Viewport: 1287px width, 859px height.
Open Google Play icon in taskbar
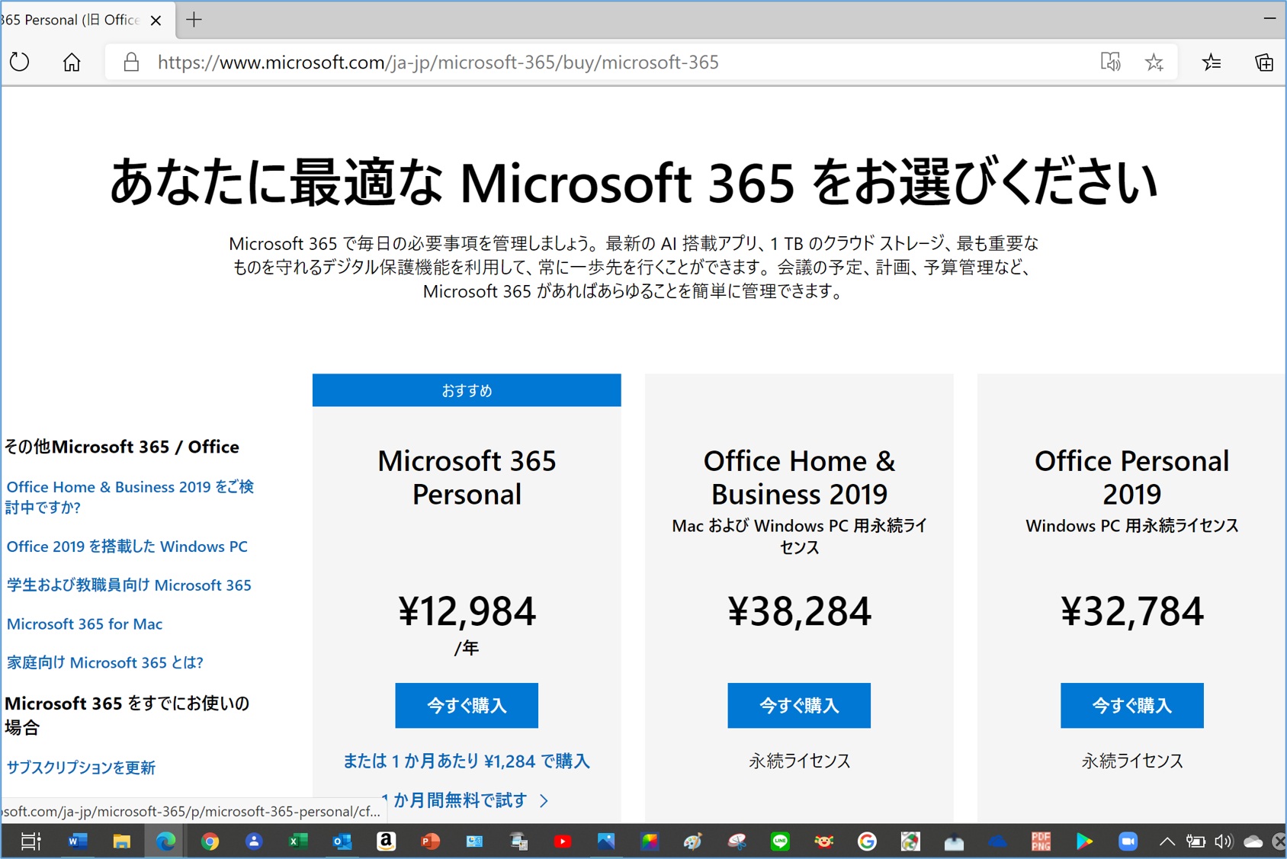click(x=1084, y=841)
